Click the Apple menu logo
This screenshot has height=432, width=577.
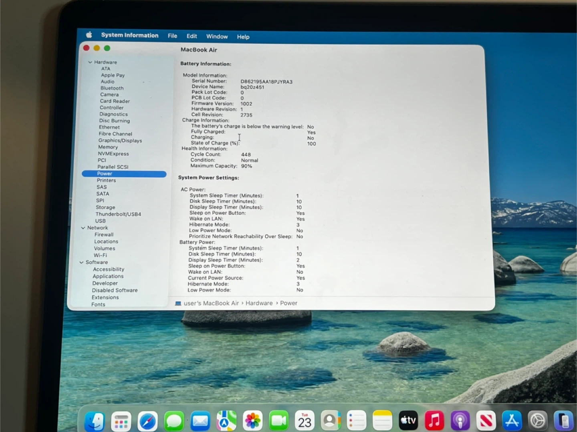point(89,35)
